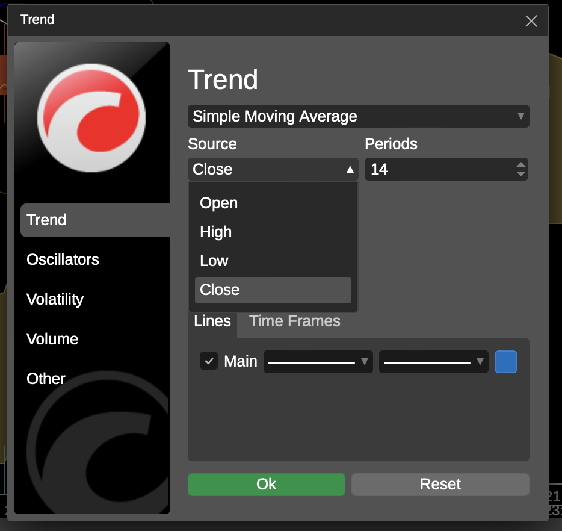Go to the Volatility indicator category
The width and height of the screenshot is (562, 531).
[x=55, y=300]
